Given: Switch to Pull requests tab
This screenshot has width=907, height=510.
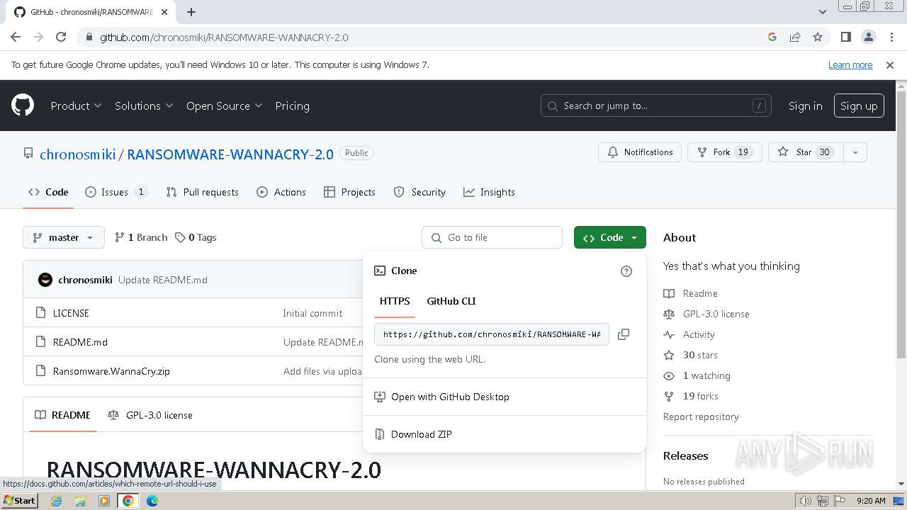Looking at the screenshot, I should click(202, 192).
